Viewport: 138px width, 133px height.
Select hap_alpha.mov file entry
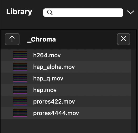(x=66, y=67)
